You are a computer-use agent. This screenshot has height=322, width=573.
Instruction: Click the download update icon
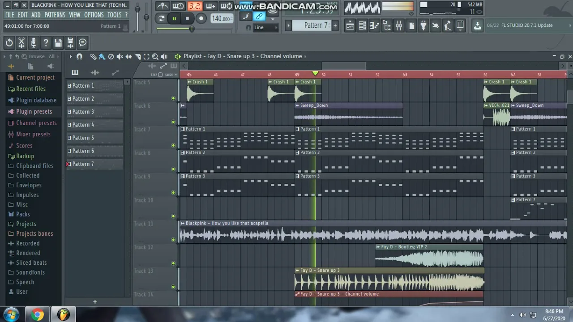(478, 25)
